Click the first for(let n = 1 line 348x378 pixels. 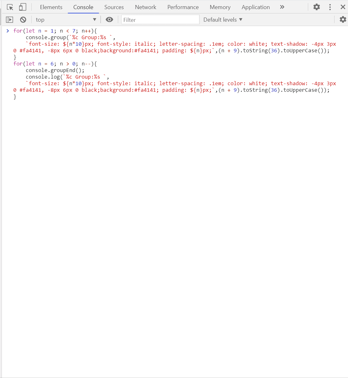click(55, 31)
